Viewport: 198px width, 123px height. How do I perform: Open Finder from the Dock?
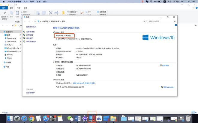10,118
